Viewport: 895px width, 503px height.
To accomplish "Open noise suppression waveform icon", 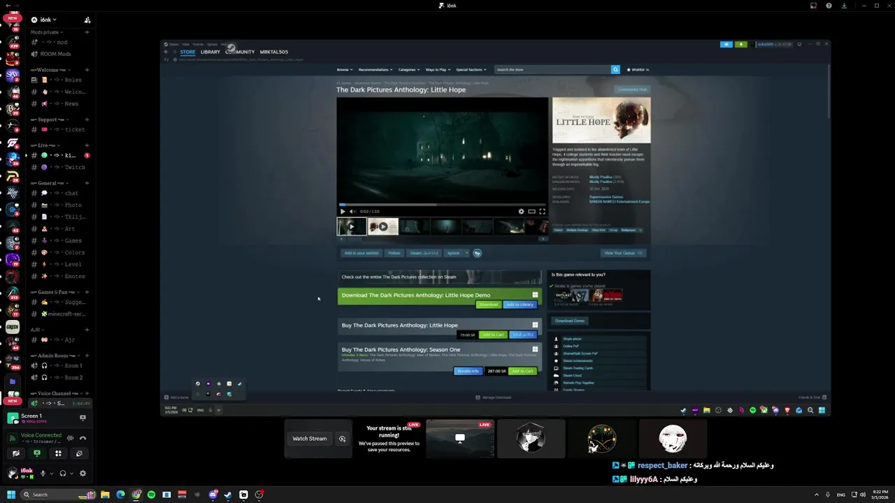I will 70,438.
